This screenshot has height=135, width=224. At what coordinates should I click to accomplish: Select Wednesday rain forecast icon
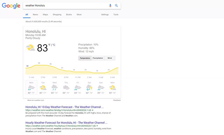[x=55, y=87]
